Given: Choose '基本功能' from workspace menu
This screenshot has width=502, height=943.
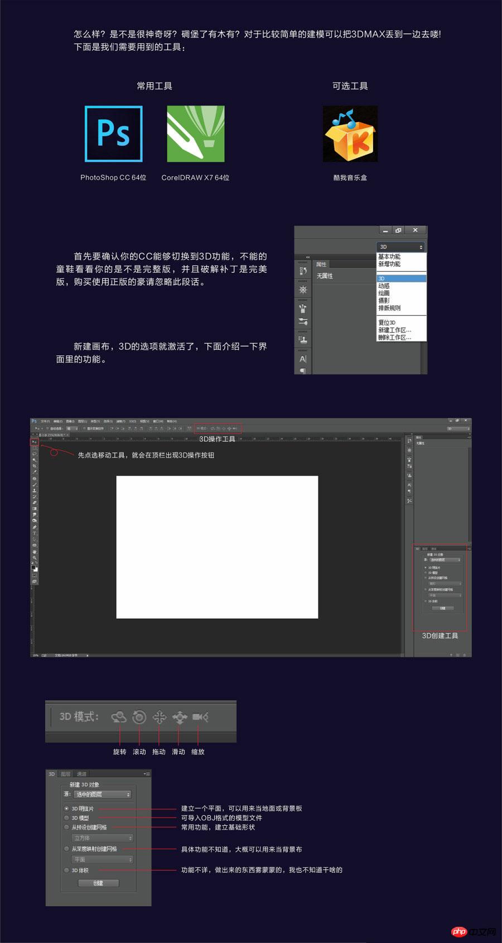Looking at the screenshot, I should pos(389,257).
